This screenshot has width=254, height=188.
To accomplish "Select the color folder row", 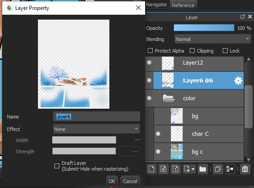I will (x=195, y=98).
